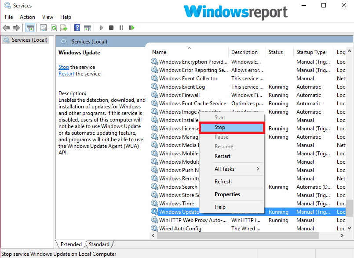Click the vertical scrollbar thumb

[349, 208]
